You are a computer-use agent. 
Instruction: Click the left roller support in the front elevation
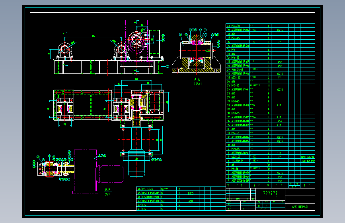click(x=65, y=51)
